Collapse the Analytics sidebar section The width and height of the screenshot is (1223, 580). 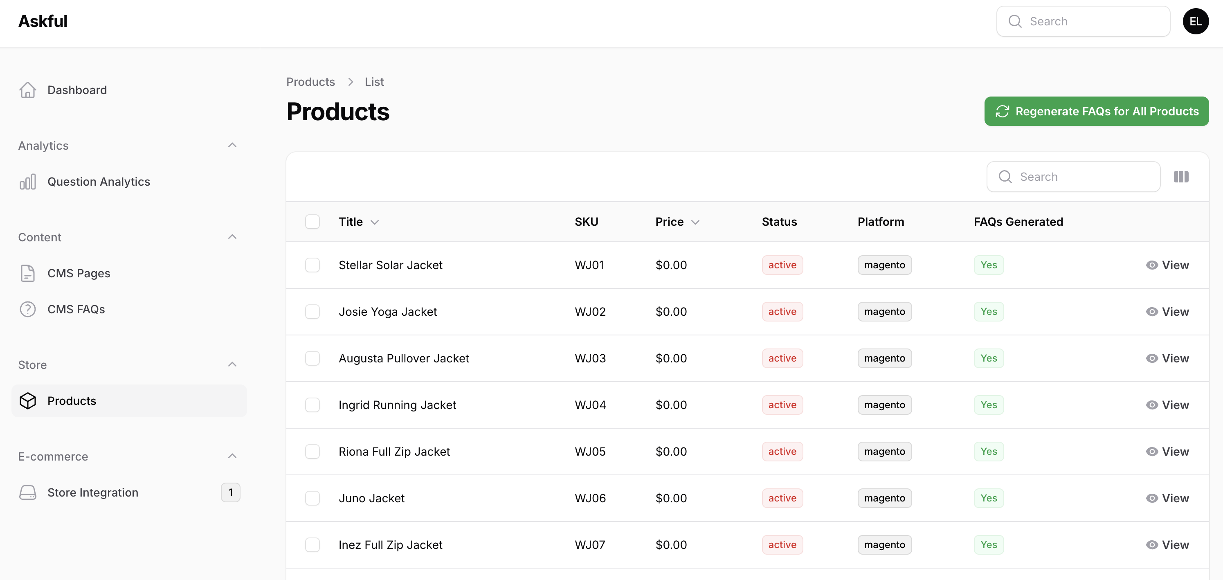click(x=232, y=145)
